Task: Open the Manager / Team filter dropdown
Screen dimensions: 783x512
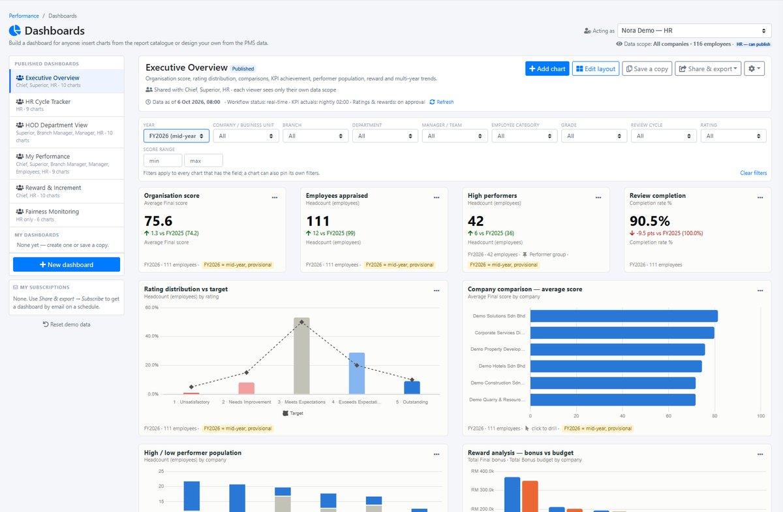Action: tap(455, 136)
